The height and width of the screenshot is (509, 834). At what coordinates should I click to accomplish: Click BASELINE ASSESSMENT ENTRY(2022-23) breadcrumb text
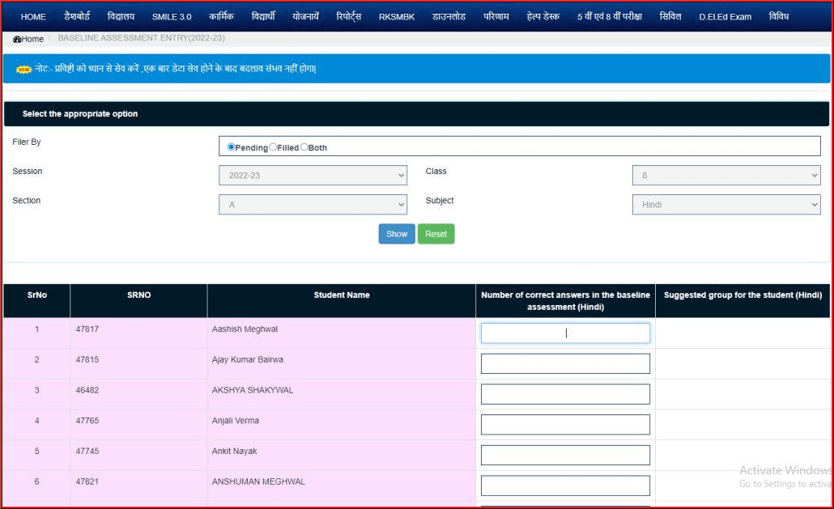click(141, 38)
